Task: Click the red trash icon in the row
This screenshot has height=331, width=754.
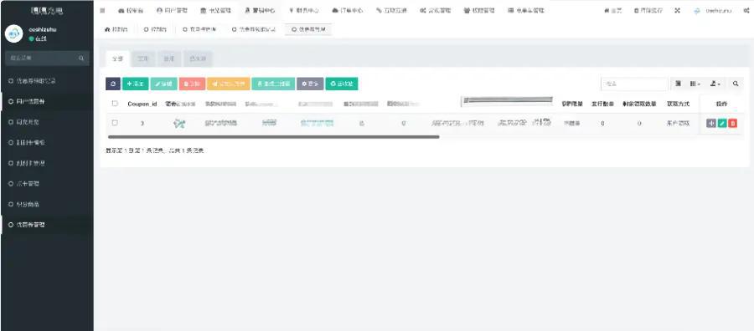Action: click(733, 123)
